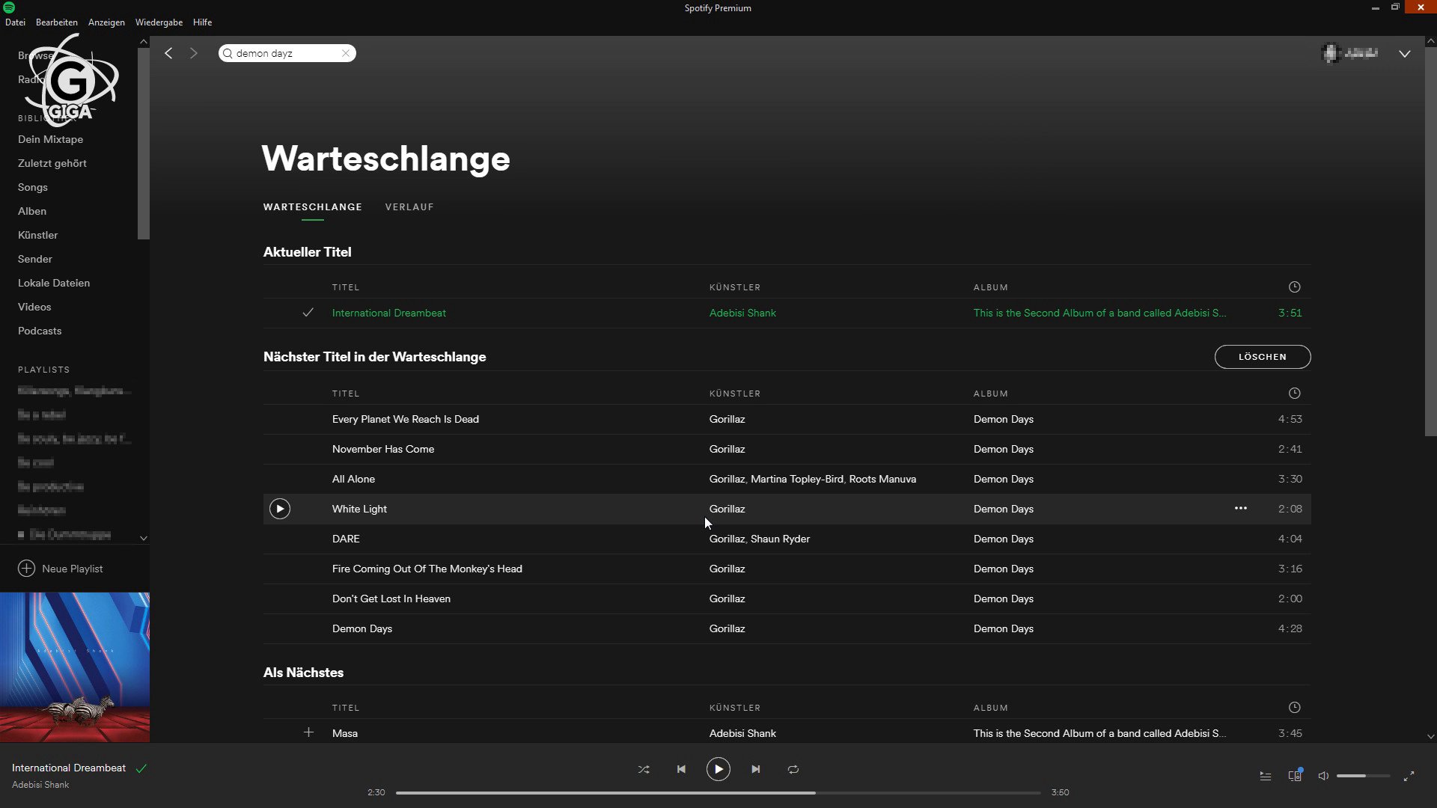This screenshot has height=808, width=1437.
Task: Open the queue icon in the player bar
Action: [x=1266, y=776]
